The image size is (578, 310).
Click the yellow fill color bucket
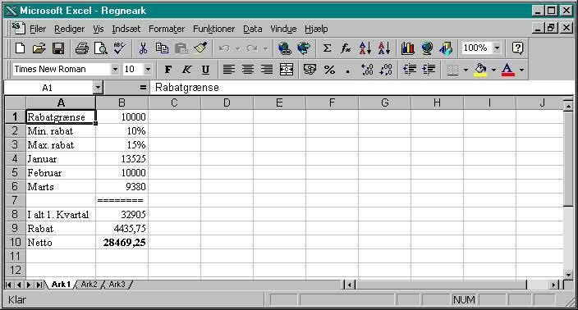pyautogui.click(x=480, y=70)
